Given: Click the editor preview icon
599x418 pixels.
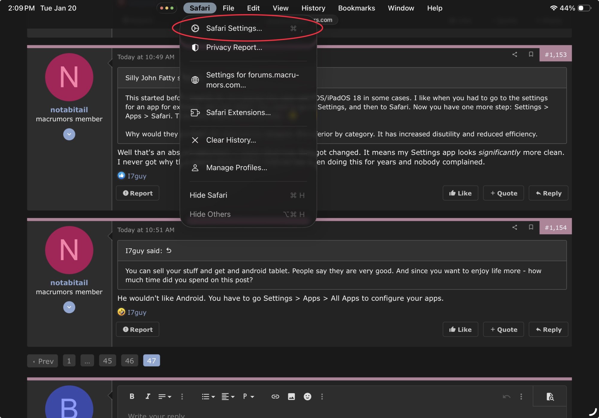Looking at the screenshot, I should click(550, 396).
